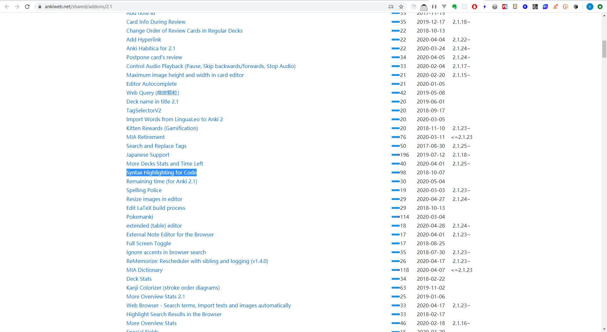Open the Pokemanki add-on
Image resolution: width=607 pixels, height=332 pixels.
140,217
